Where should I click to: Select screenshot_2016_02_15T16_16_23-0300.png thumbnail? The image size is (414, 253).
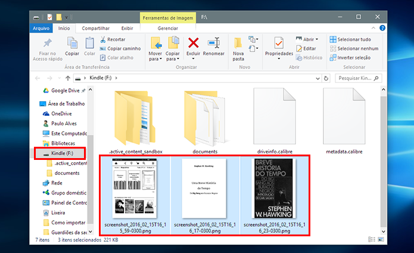(x=274, y=189)
